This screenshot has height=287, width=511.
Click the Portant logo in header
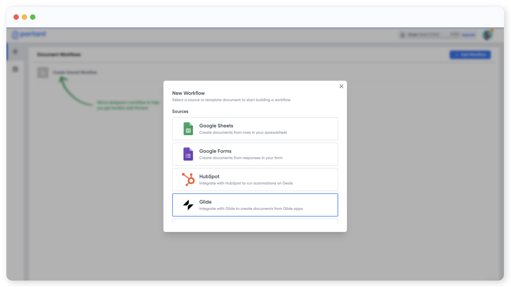click(29, 34)
